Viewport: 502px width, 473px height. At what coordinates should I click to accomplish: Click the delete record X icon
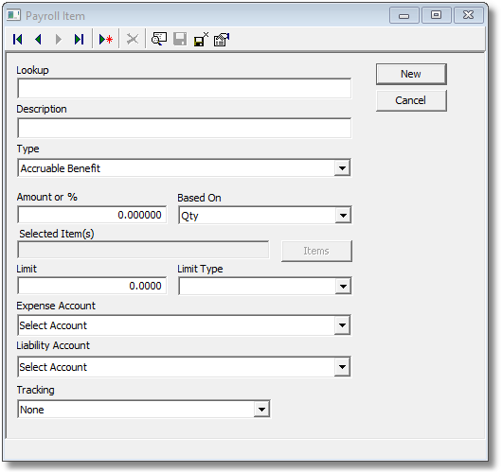click(133, 40)
